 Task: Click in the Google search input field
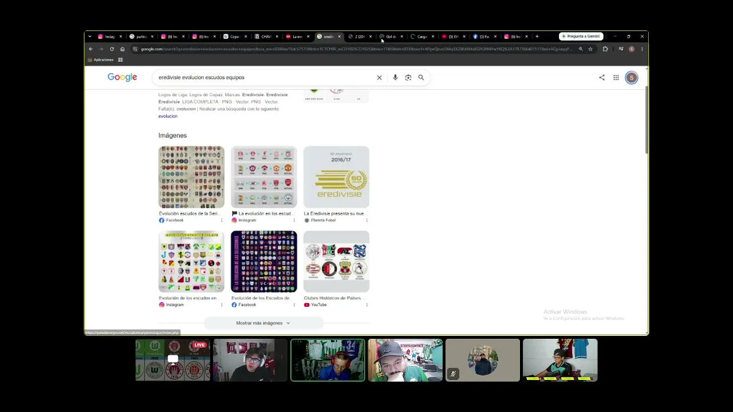point(263,78)
